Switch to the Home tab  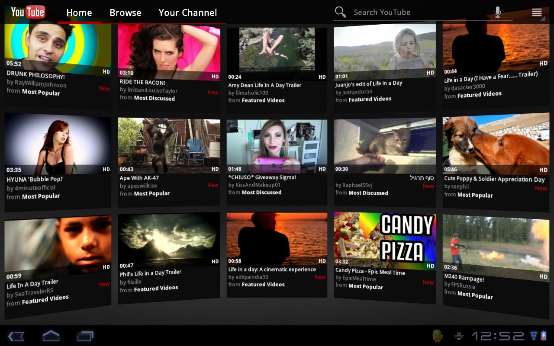(79, 13)
